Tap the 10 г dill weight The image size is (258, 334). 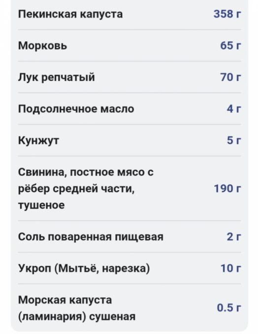[230, 268]
